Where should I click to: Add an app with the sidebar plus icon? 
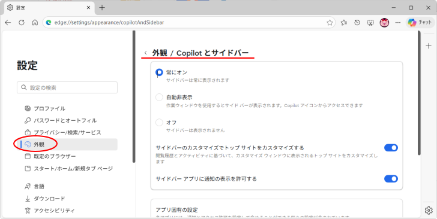(429, 46)
